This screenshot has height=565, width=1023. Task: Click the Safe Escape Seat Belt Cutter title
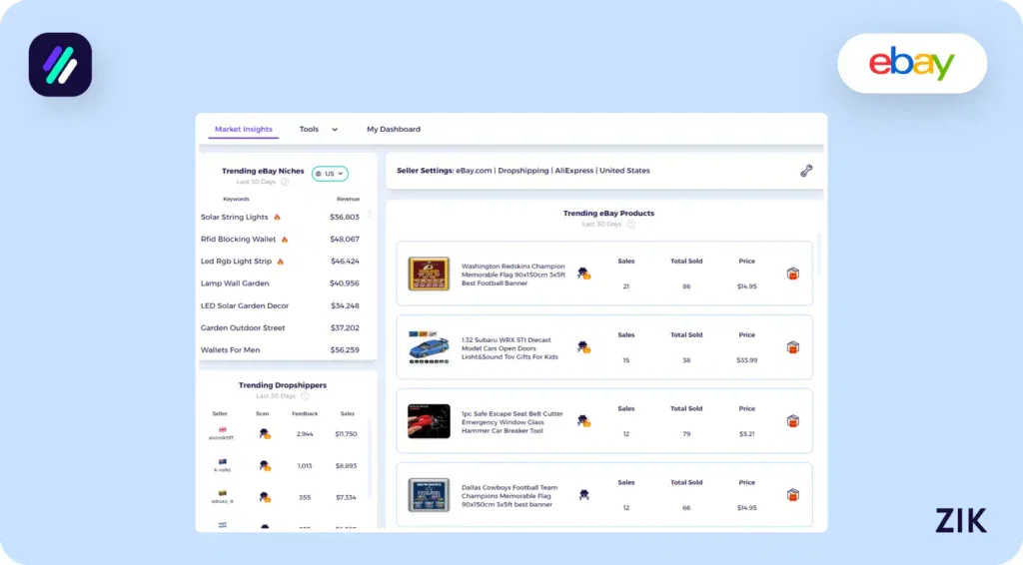[x=512, y=421]
